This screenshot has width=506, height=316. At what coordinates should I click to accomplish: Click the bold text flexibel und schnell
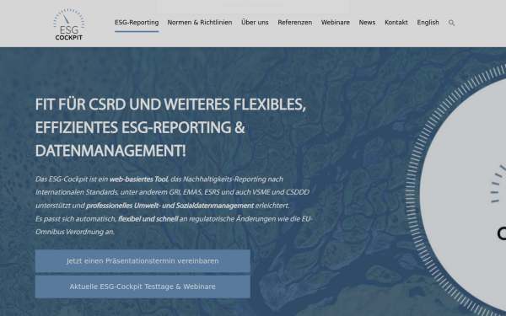click(148, 219)
